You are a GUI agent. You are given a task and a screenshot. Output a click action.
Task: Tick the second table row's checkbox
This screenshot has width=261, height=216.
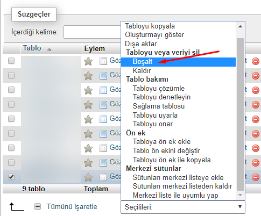coord(11,75)
